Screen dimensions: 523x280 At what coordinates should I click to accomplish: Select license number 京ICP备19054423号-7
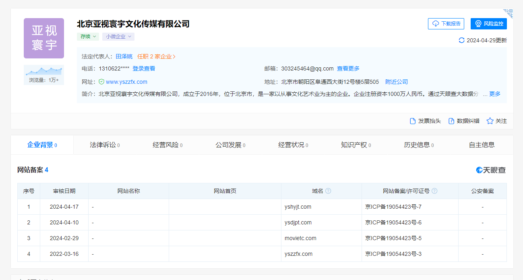click(393, 207)
